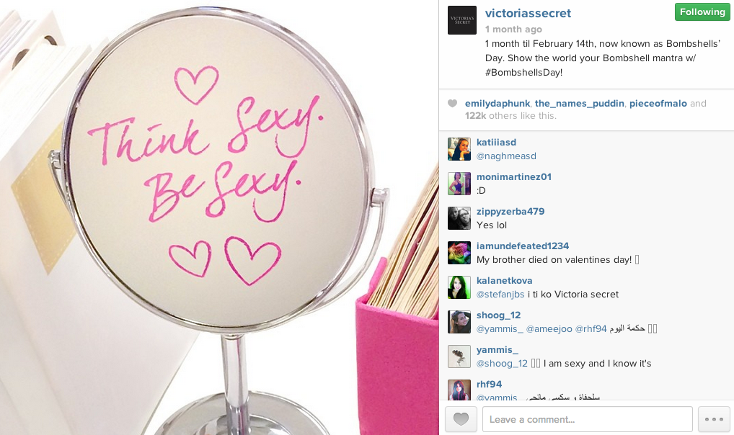This screenshot has height=435, width=734.
Task: Open the three-dots more options button
Action: point(714,418)
